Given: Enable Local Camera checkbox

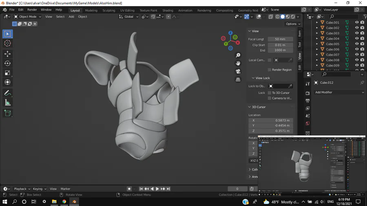Looking at the screenshot, I should (270, 60).
